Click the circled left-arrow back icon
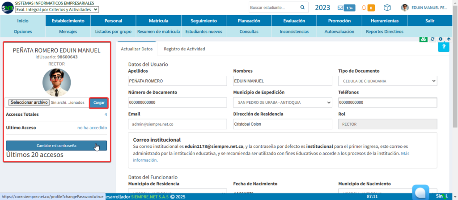This screenshot has width=458, height=200. click(441, 39)
